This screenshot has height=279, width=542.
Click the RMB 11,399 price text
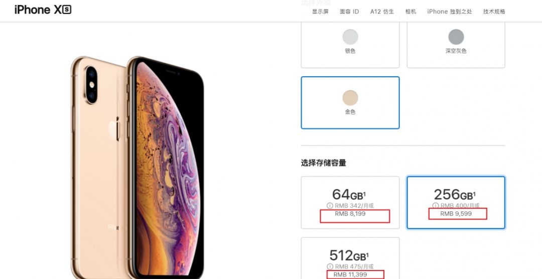coord(350,274)
